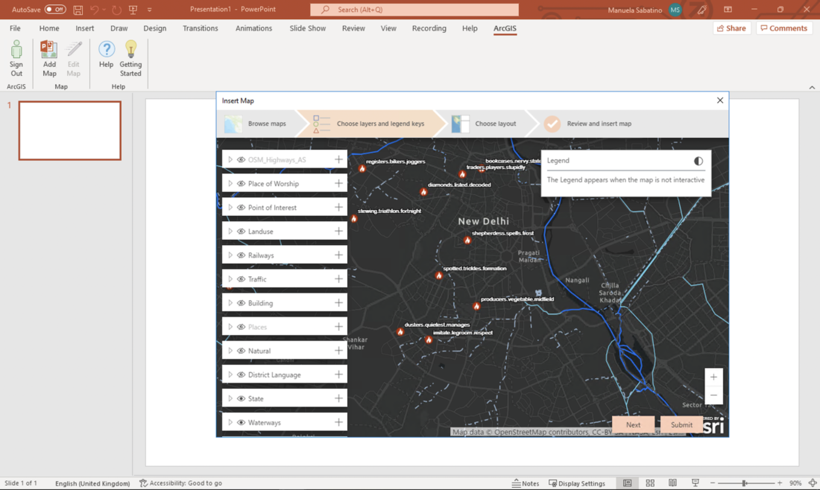Select slide 1 thumbnail
This screenshot has width=820, height=490.
[x=69, y=130]
